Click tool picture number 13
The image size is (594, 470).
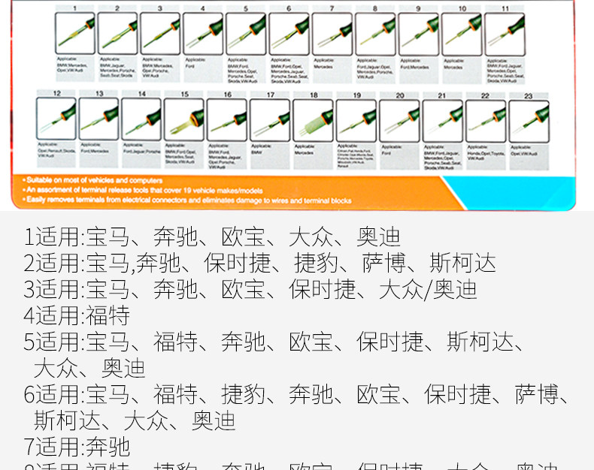point(98,119)
